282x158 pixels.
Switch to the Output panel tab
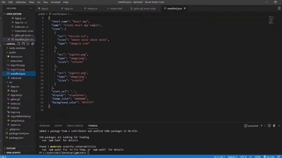[x=58, y=126]
